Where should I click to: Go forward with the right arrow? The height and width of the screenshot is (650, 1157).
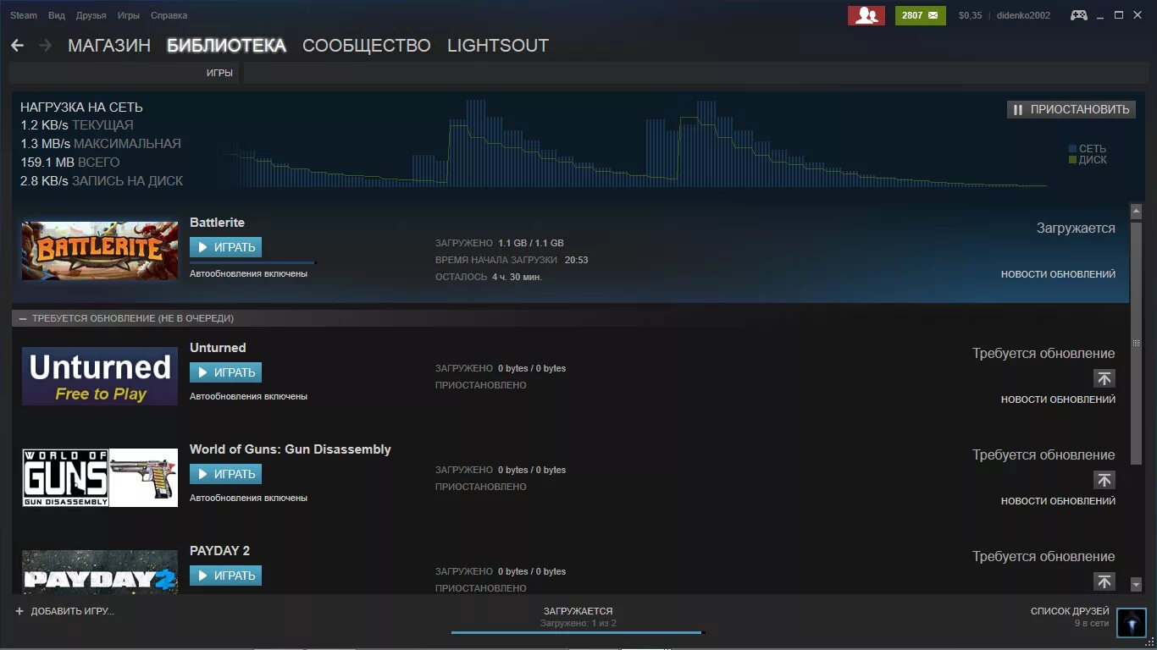pos(45,46)
